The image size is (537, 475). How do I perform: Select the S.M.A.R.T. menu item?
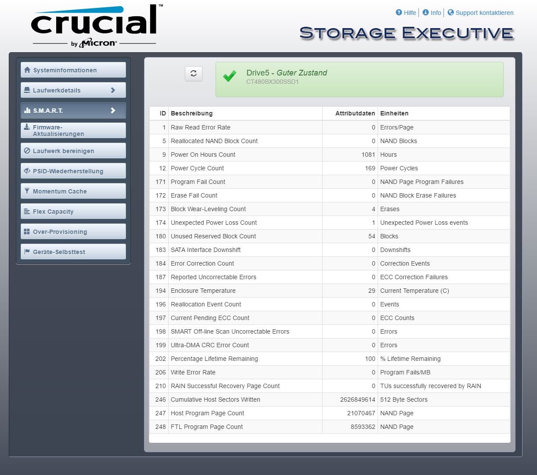click(73, 110)
